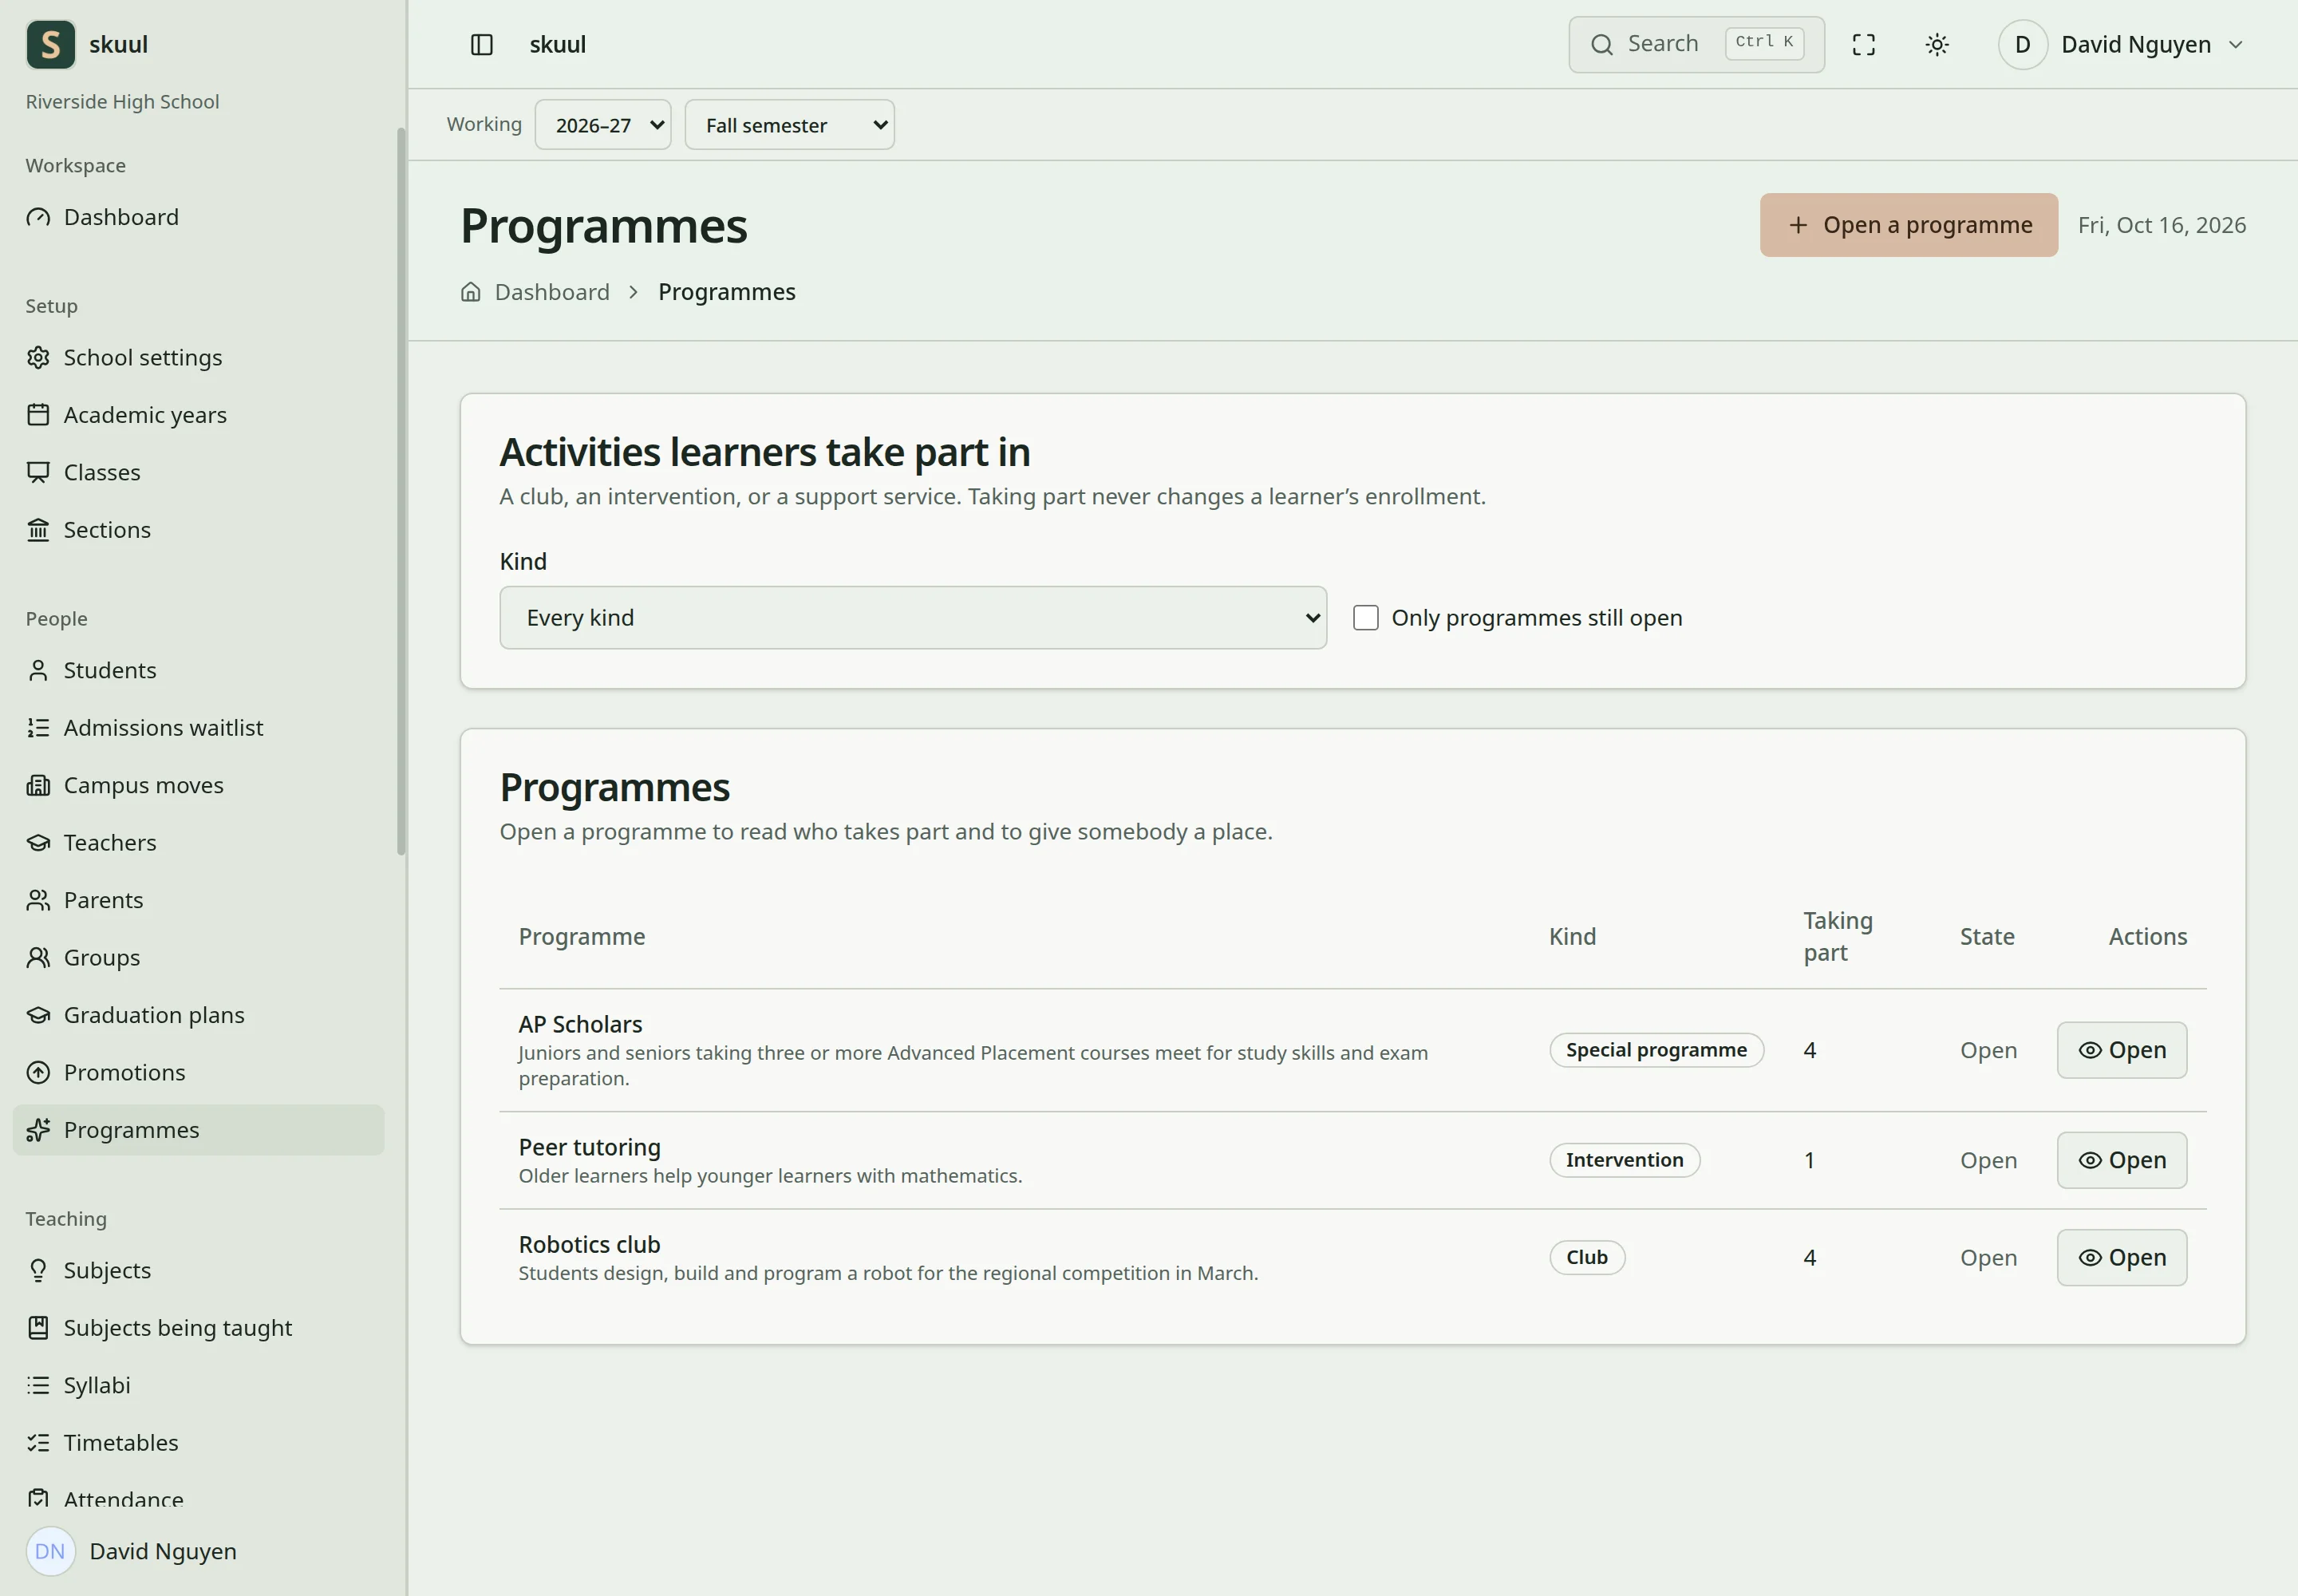Toggle the sidebar panel icon
This screenshot has height=1596, width=2298.
pos(481,45)
